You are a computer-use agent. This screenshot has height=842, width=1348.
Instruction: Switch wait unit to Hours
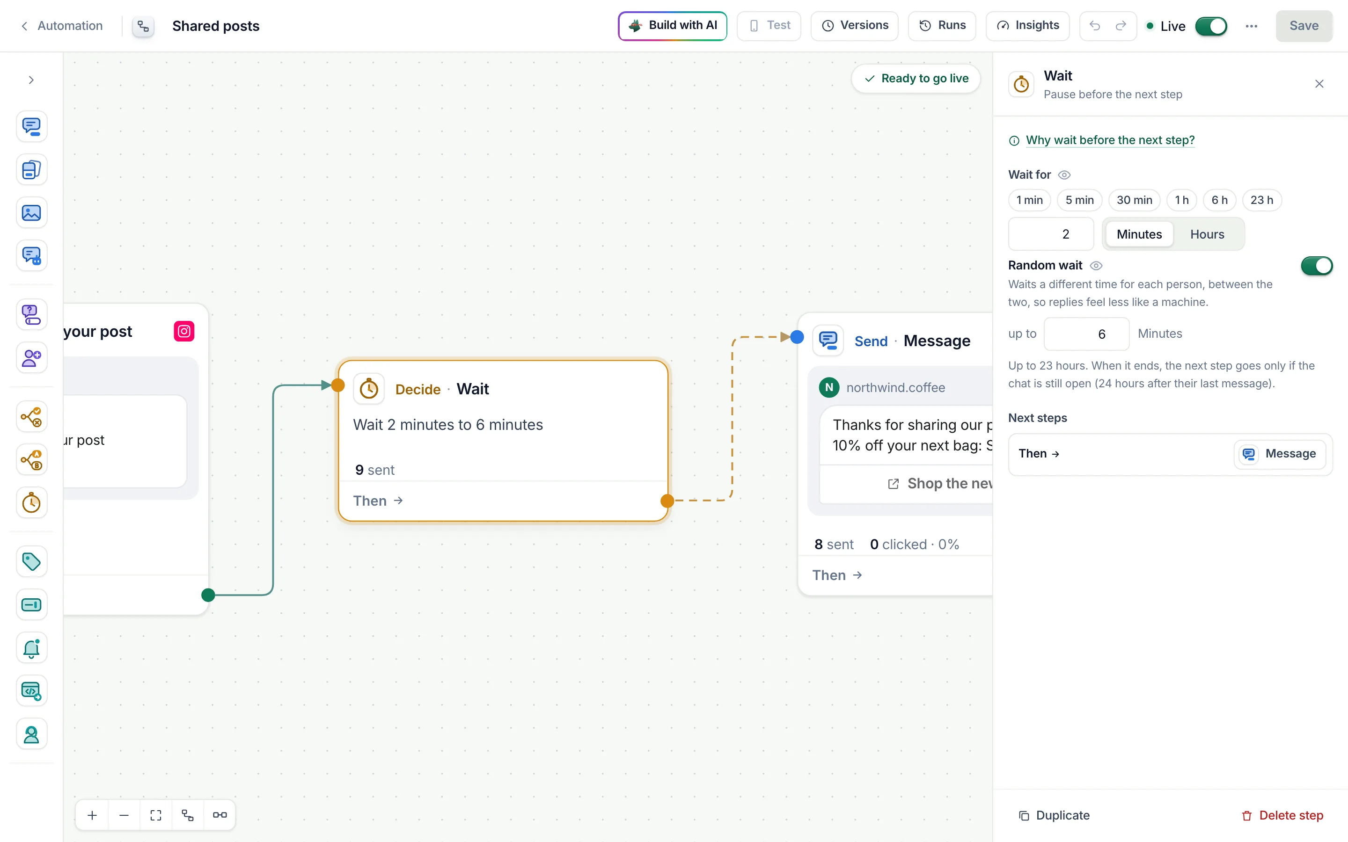point(1207,234)
